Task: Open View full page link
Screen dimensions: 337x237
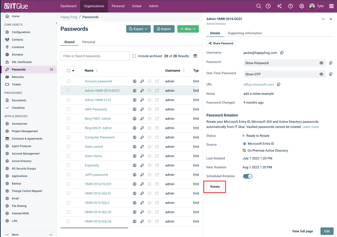Action: [x=302, y=231]
